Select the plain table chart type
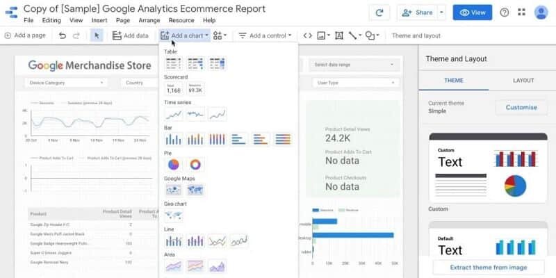Viewport: 556px width, 278px height. tap(174, 64)
